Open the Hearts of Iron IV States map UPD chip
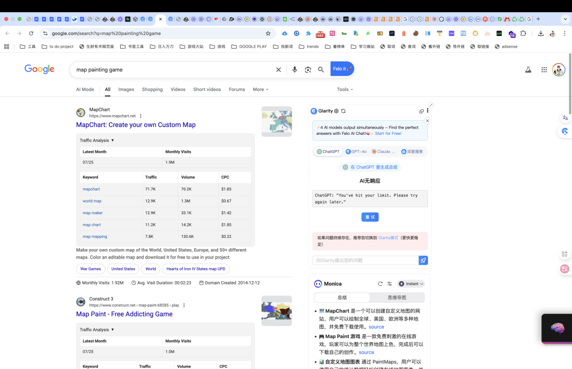572x369 pixels. click(196, 269)
